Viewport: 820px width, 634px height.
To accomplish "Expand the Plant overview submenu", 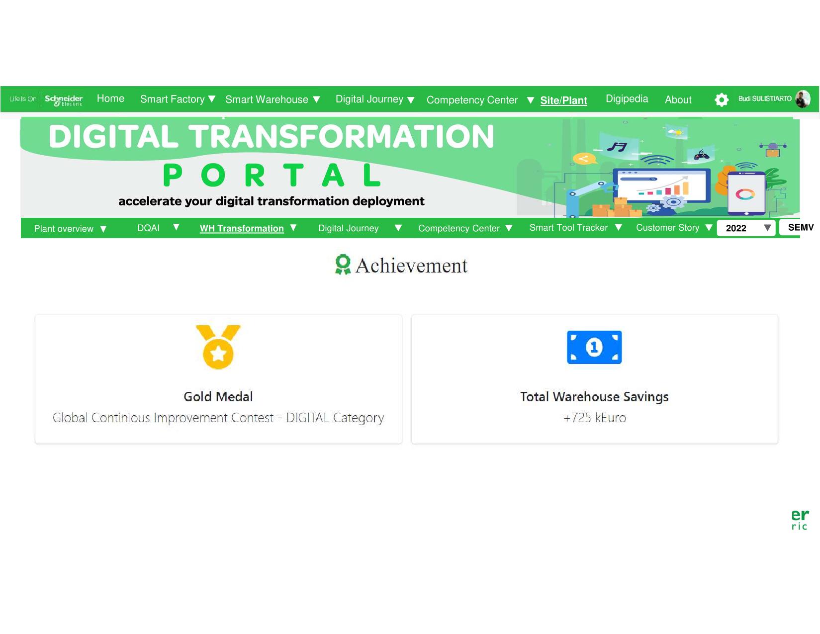I will [x=70, y=229].
